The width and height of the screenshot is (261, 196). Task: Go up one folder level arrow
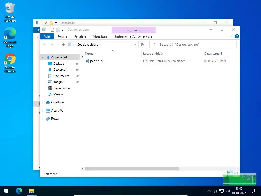[x=63, y=45]
